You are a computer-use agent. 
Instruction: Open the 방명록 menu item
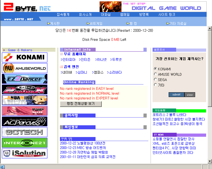click(144, 14)
